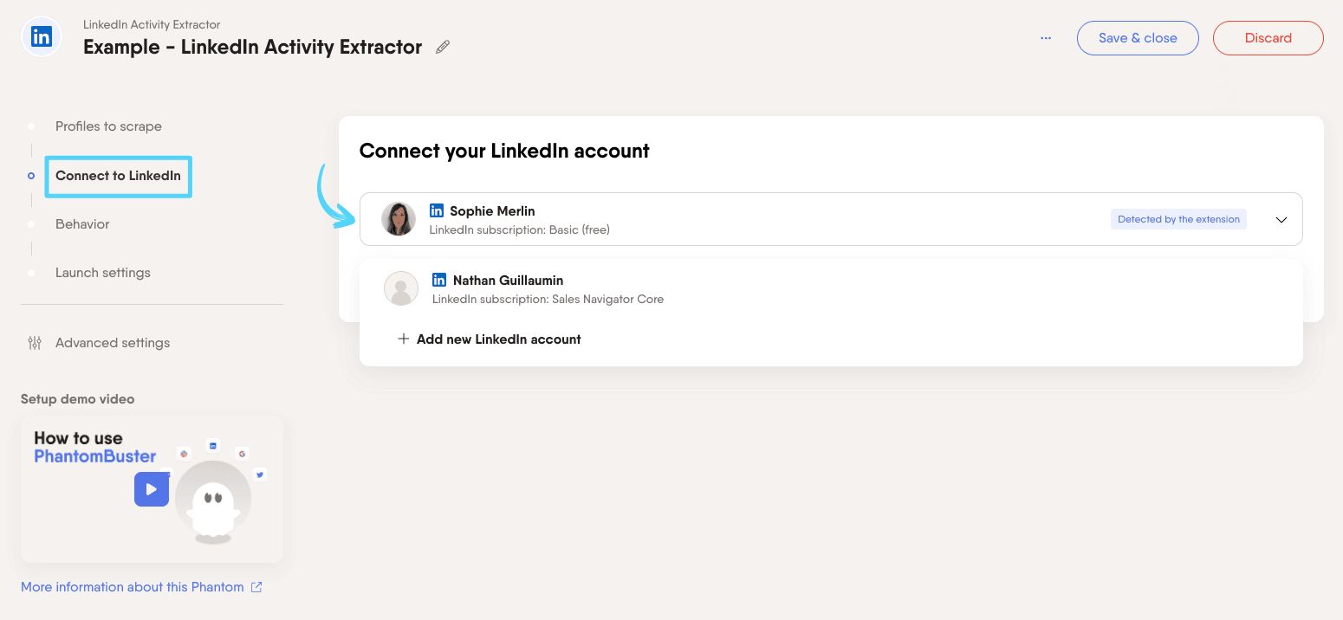The width and height of the screenshot is (1343, 620).
Task: Open More information about this Phantom link
Action: (132, 587)
